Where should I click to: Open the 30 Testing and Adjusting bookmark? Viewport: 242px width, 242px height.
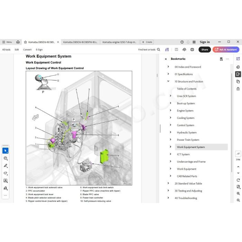click(x=188, y=191)
